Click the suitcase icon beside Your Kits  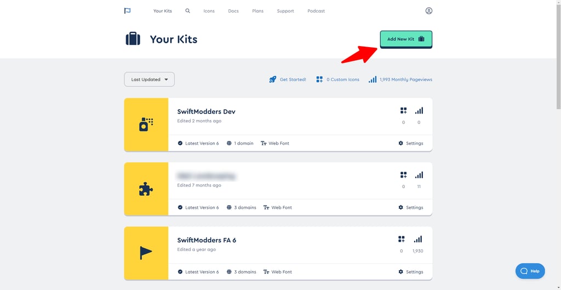[x=133, y=39]
